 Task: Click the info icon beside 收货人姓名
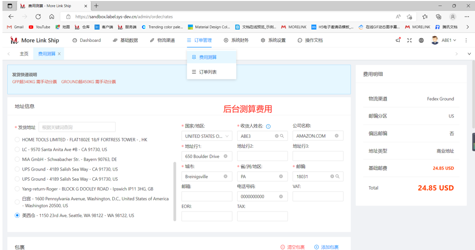pyautogui.click(x=268, y=126)
